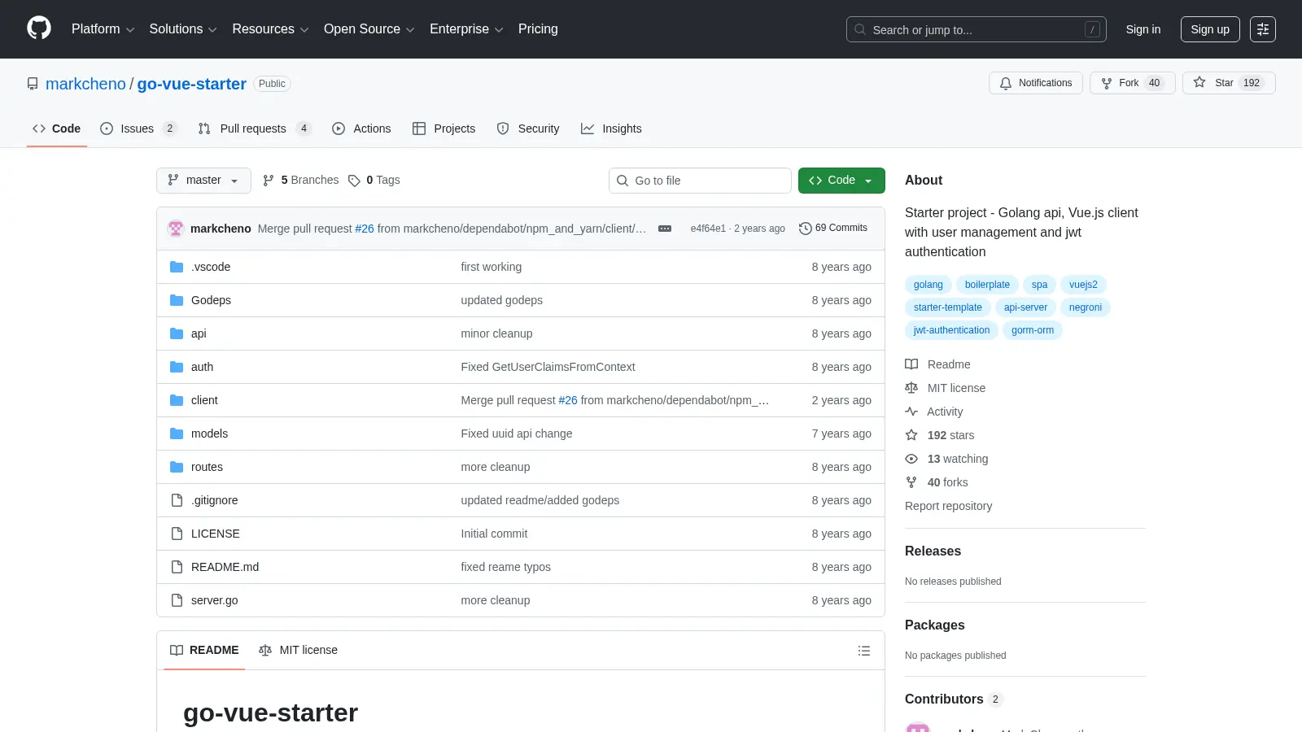1302x732 pixels.
Task: View the 192 stars link
Action: pos(940,435)
